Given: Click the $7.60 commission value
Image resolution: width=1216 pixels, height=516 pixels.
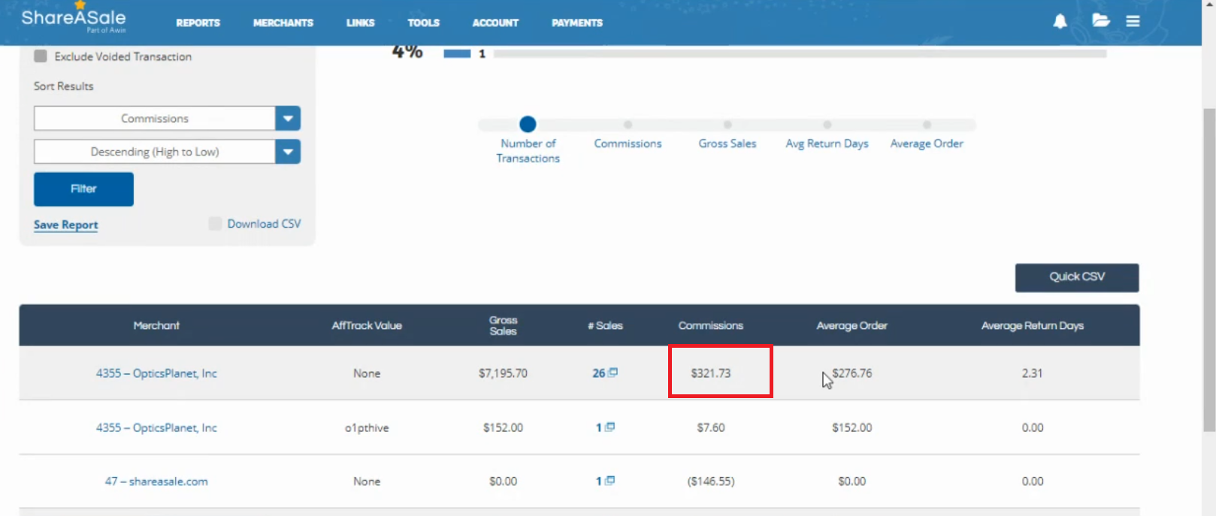Looking at the screenshot, I should [710, 427].
